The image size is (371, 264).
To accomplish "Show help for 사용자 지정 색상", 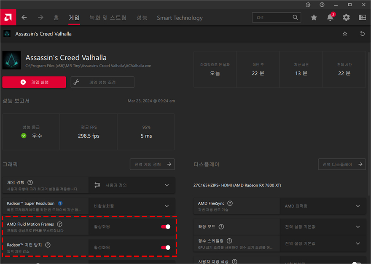I will click(x=234, y=261).
